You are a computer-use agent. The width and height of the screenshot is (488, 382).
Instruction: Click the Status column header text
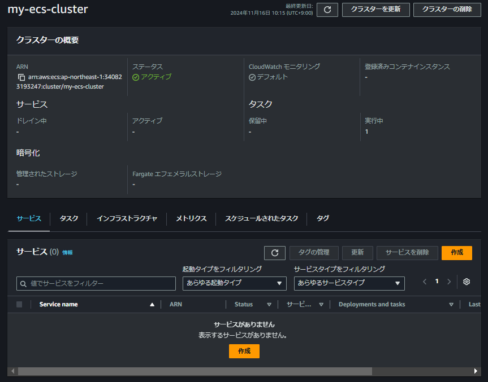243,305
